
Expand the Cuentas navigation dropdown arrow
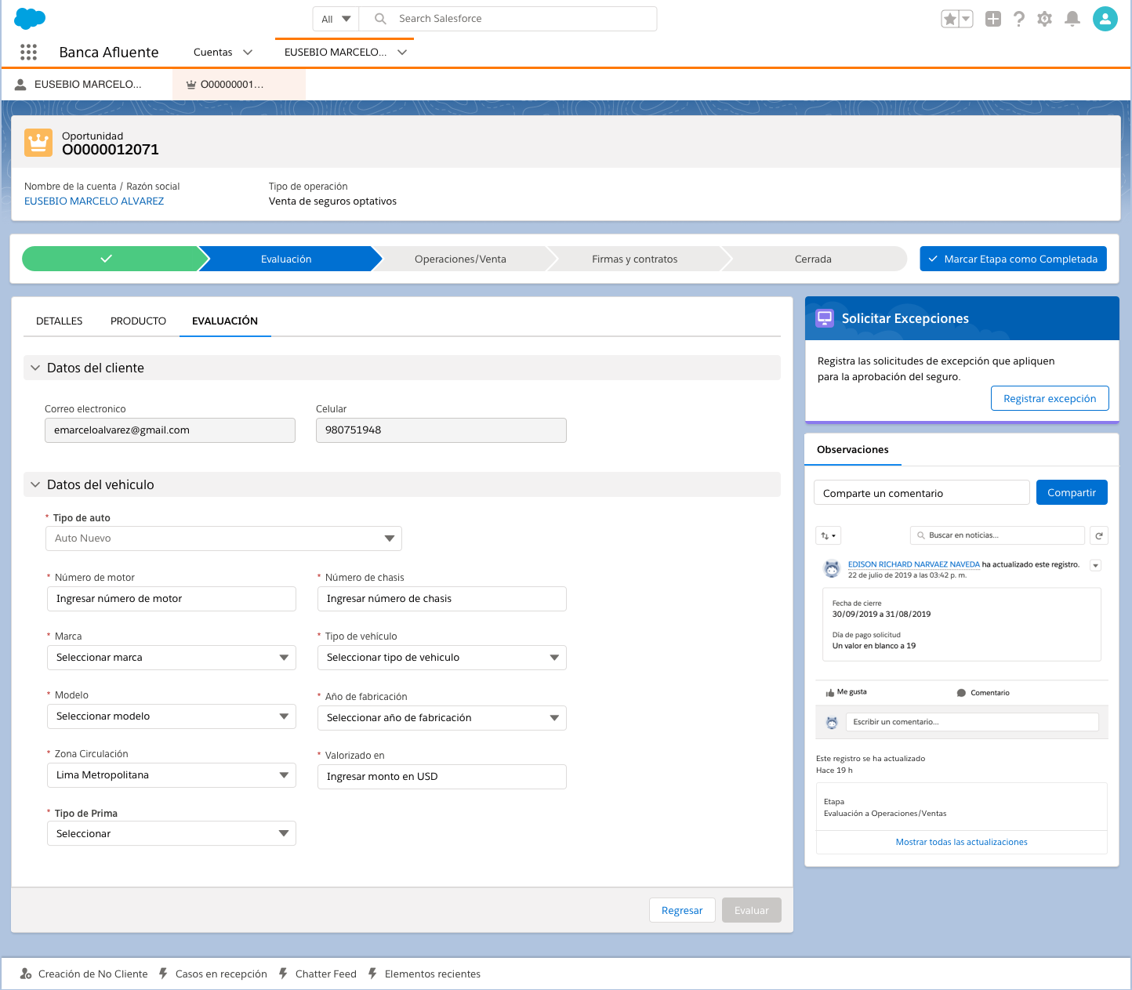pyautogui.click(x=248, y=53)
